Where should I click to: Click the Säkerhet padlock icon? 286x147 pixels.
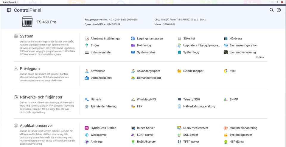pos(180,39)
